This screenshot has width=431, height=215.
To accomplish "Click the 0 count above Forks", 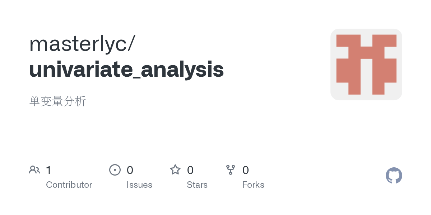I will tap(246, 170).
